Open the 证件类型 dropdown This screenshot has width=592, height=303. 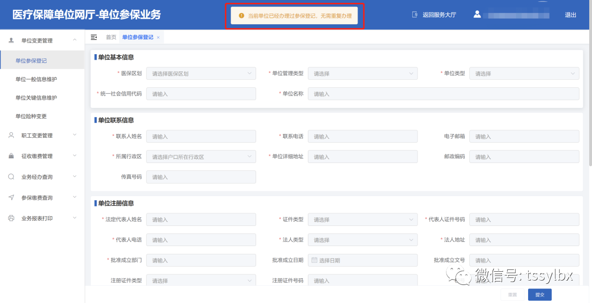click(362, 219)
